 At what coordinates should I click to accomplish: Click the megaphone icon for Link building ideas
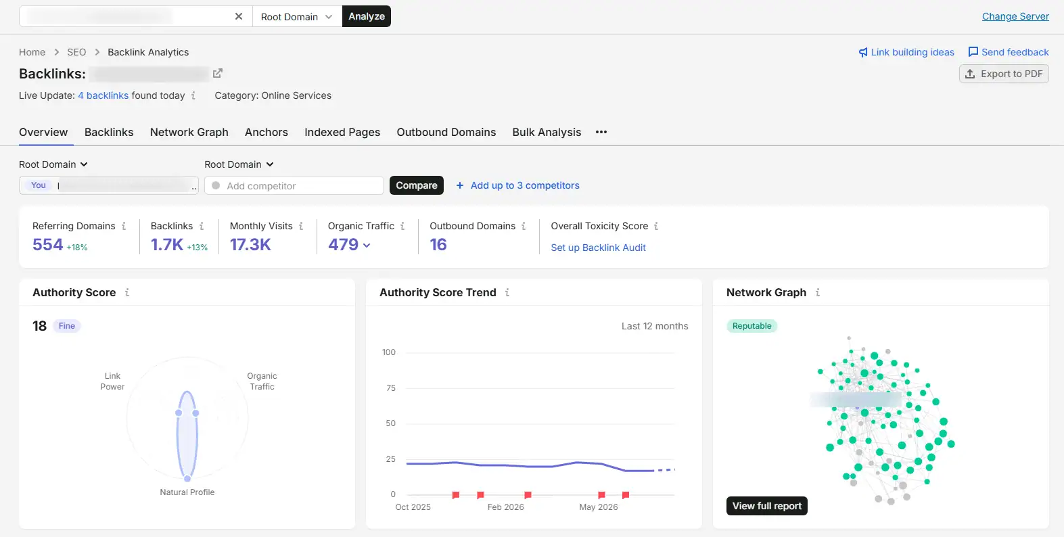coord(863,52)
